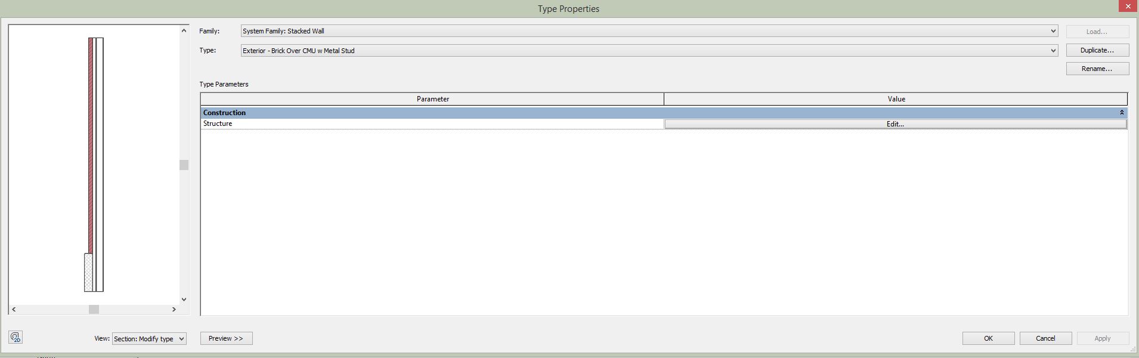Click the Value column header

[896, 99]
